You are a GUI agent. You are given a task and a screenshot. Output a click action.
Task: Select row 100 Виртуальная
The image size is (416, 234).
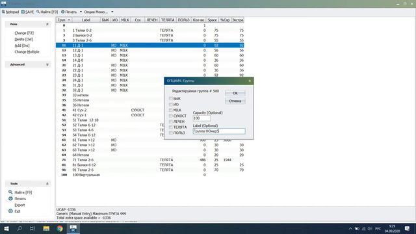pyautogui.click(x=149, y=175)
